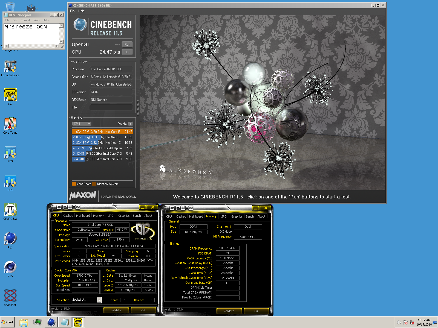The width and height of the screenshot is (438, 328).
Task: Open Format menu in Notepad
Action: pos(25,20)
